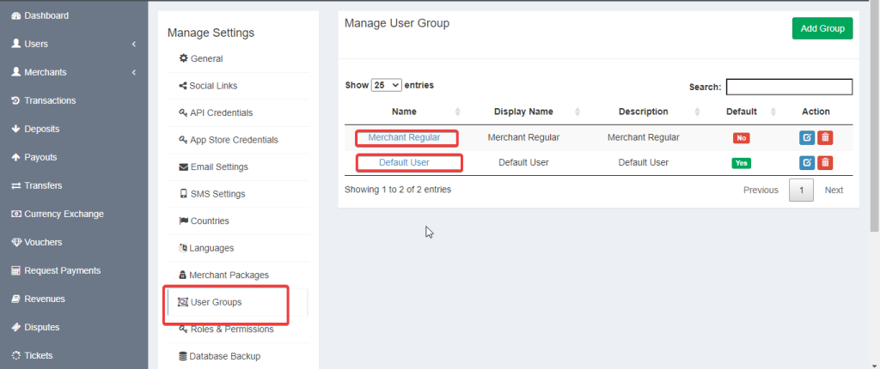Click the Add Group button
880x369 pixels.
822,28
